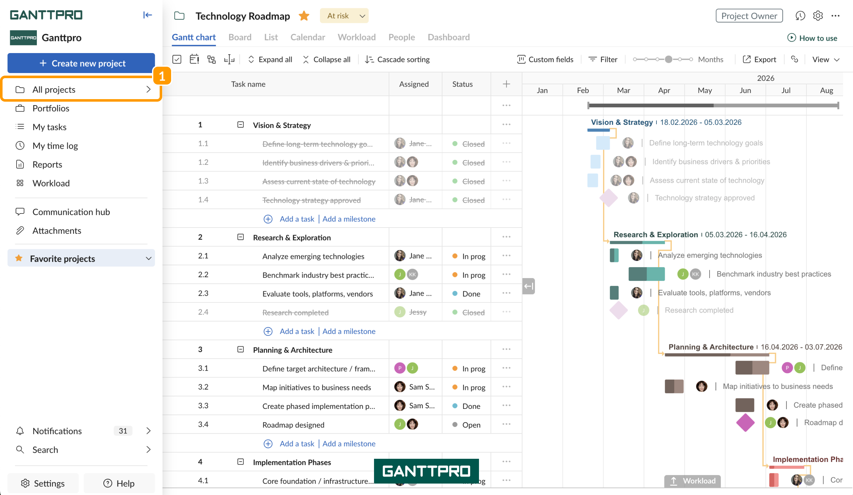Open Custom fields
This screenshot has height=495, width=853.
coord(545,59)
